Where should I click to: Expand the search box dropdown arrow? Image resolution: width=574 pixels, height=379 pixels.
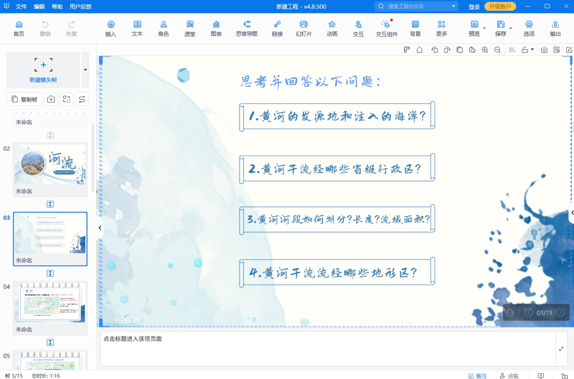coord(454,6)
